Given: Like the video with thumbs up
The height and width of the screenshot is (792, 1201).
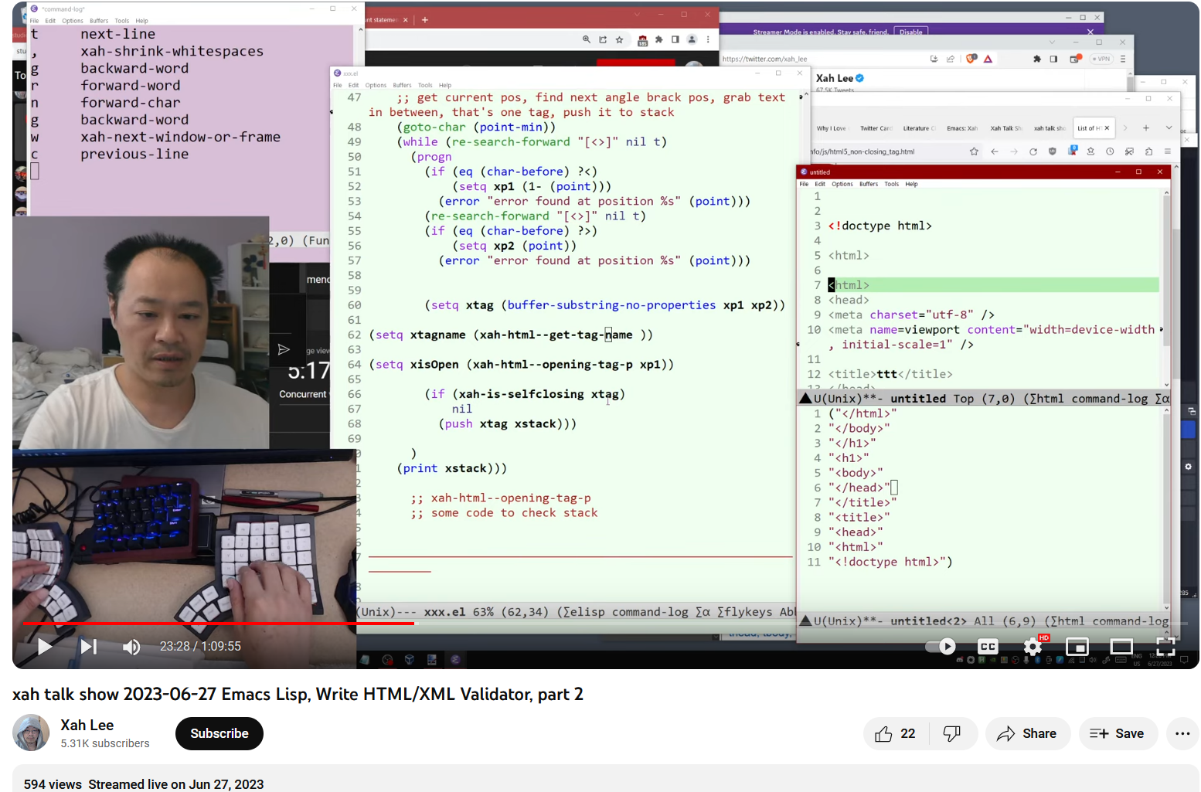Looking at the screenshot, I should pos(895,733).
